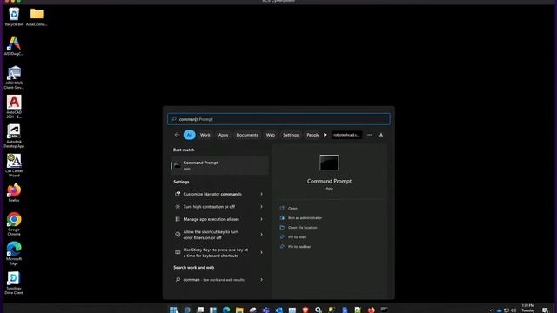This screenshot has width=557, height=313.
Task: Select Command Prompt best match result
Action: click(x=220, y=165)
